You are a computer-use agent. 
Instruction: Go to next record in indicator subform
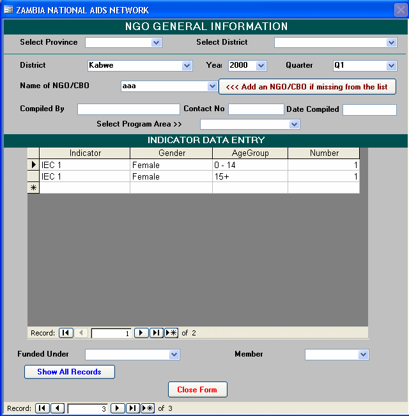tap(141, 333)
